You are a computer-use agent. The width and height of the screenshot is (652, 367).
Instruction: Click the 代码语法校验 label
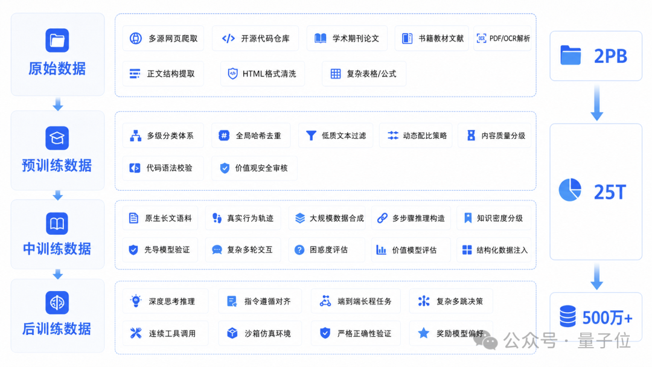[169, 168]
